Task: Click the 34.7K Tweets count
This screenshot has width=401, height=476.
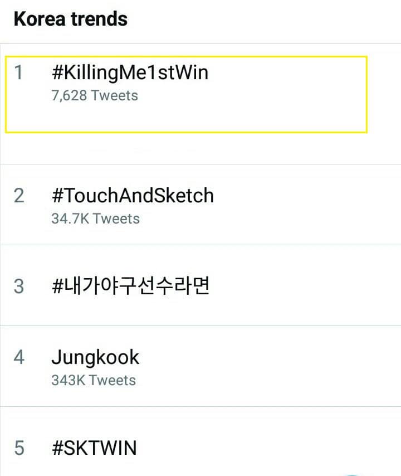Action: [x=95, y=218]
